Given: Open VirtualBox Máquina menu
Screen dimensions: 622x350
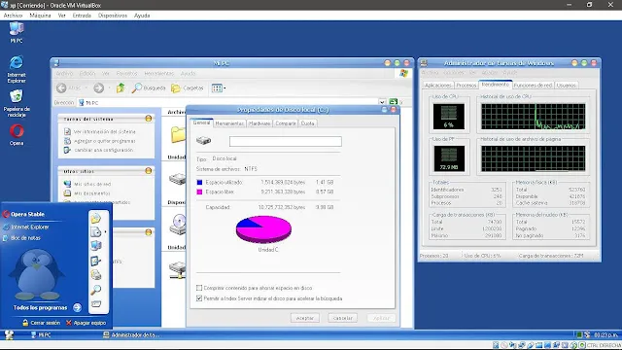Looking at the screenshot, I should 40,16.
